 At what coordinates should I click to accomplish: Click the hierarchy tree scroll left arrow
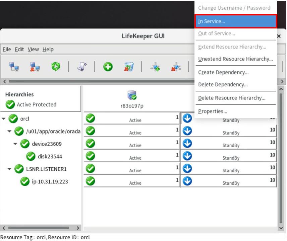(x=4, y=228)
